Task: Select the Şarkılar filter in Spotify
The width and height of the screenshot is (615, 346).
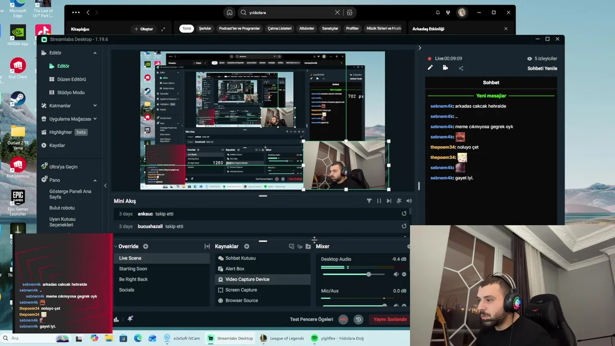Action: (x=205, y=28)
